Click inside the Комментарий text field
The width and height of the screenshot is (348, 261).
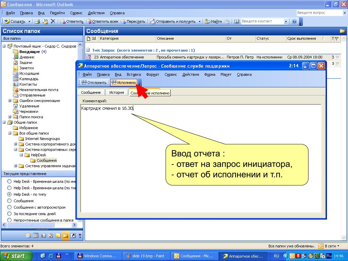(201, 158)
